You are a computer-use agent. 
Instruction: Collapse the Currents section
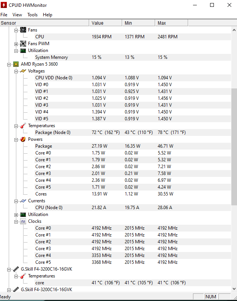(16, 201)
